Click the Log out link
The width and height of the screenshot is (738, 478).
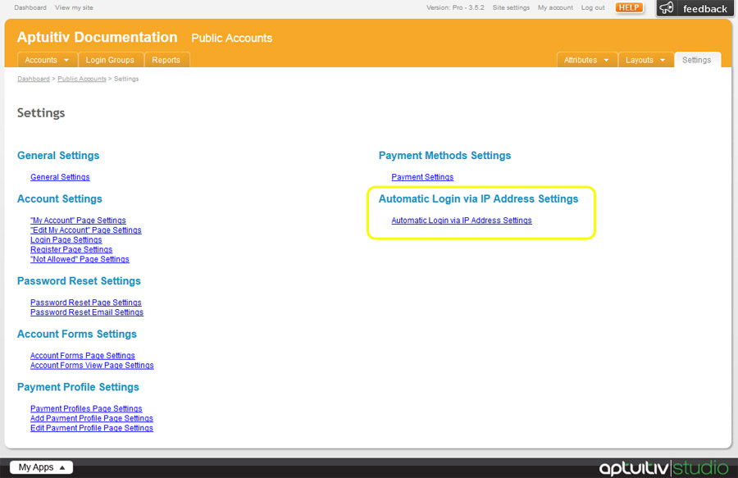click(x=593, y=7)
